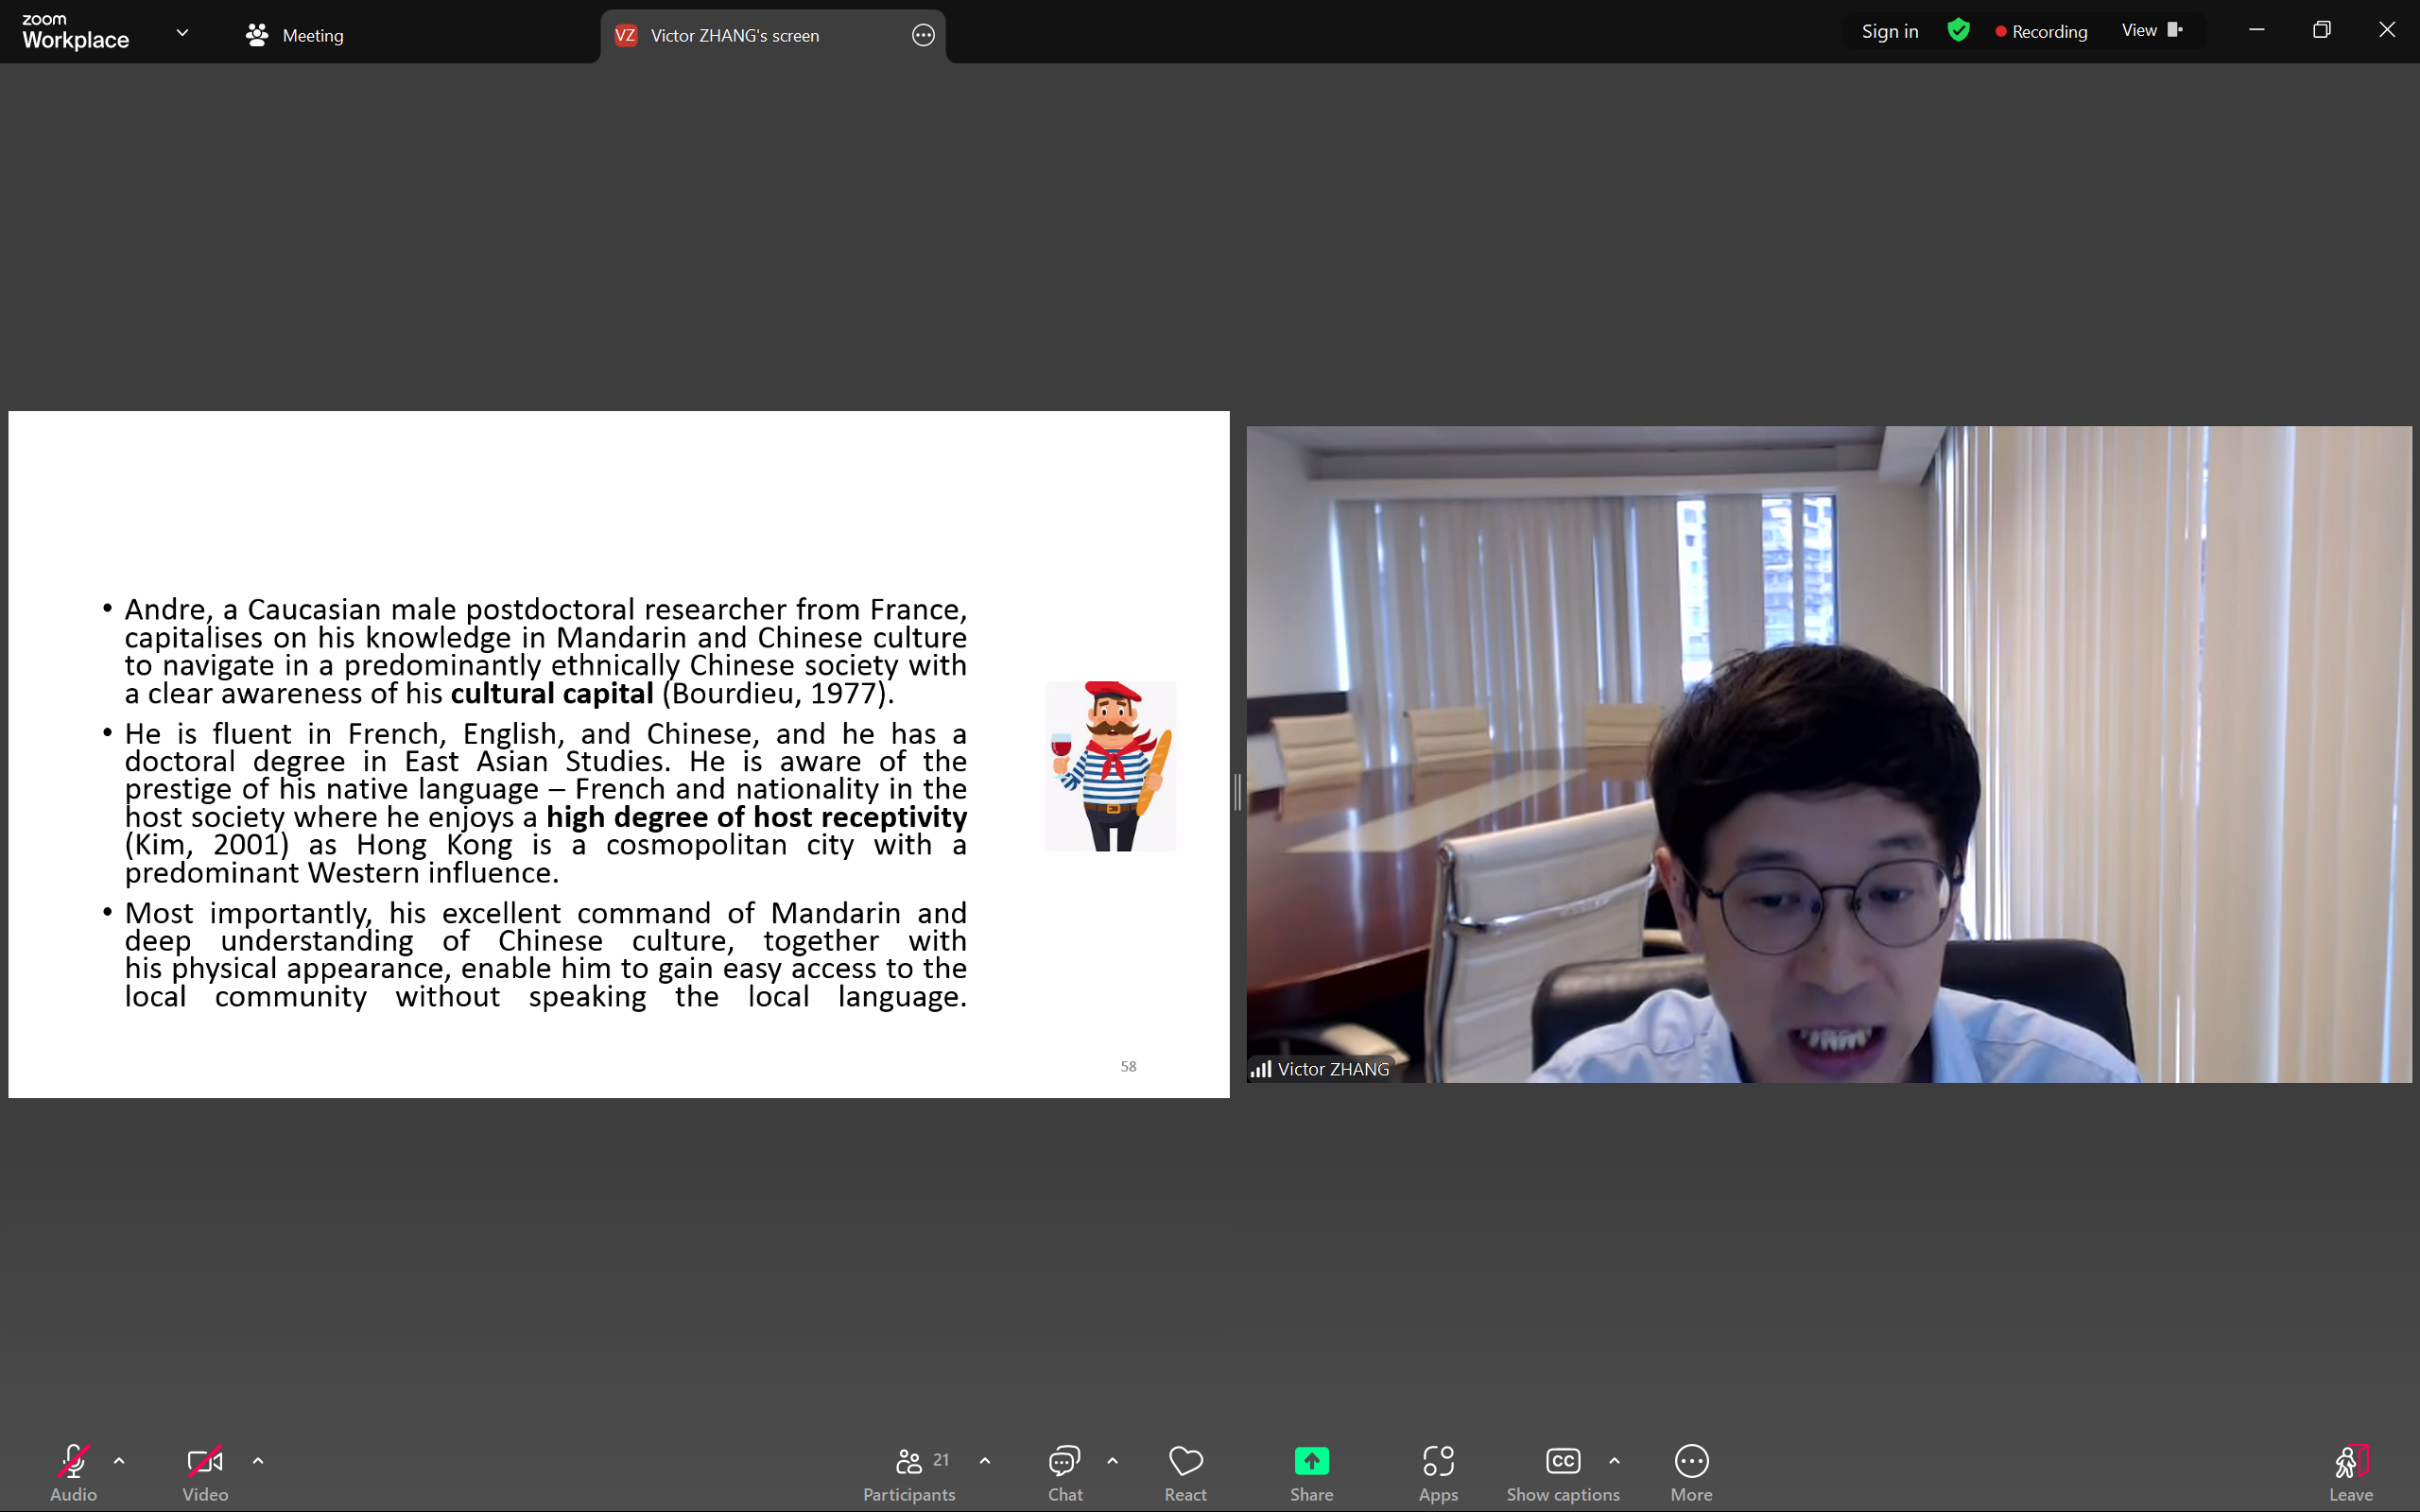Click the green encryption shield icon

point(1958,31)
